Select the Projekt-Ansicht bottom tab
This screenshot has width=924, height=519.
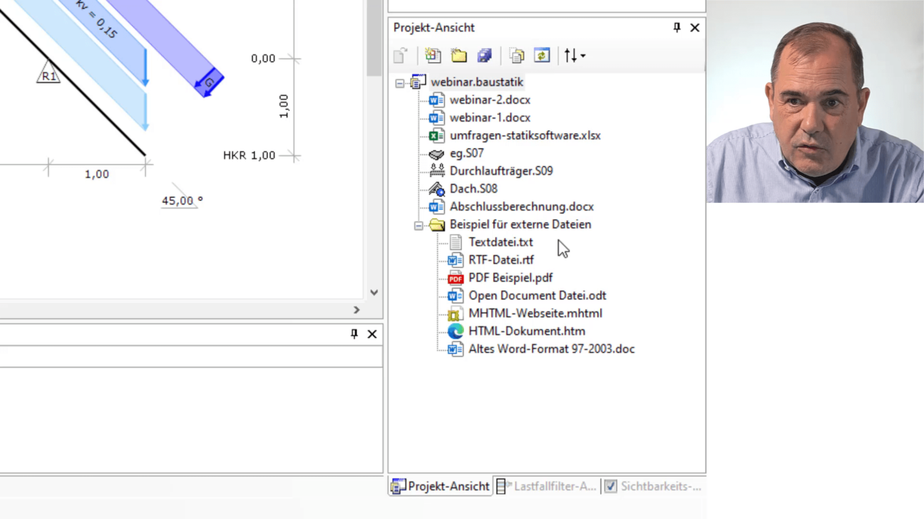pyautogui.click(x=441, y=486)
